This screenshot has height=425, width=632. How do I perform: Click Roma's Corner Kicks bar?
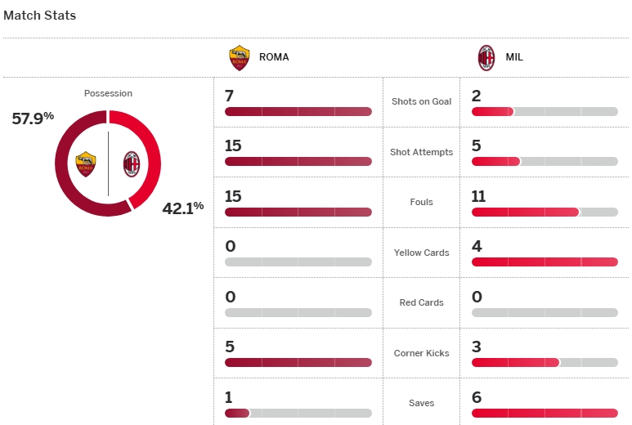coord(298,363)
